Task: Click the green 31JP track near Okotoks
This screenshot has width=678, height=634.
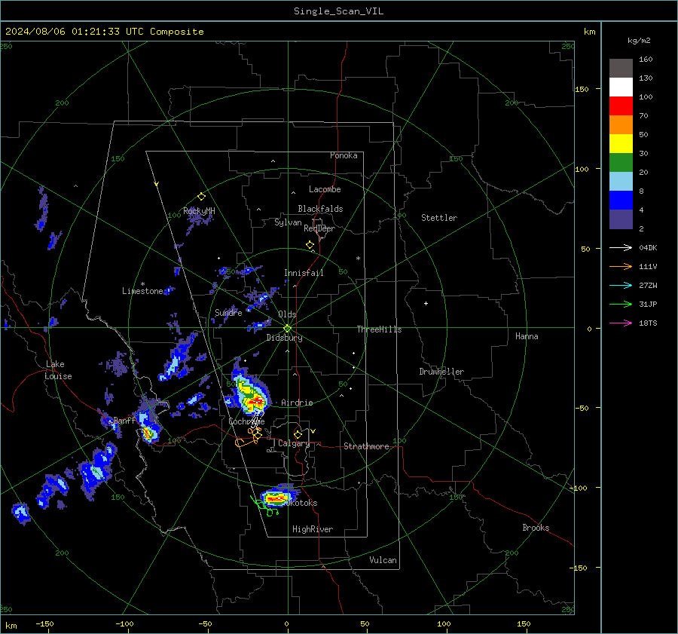Action: click(x=264, y=506)
